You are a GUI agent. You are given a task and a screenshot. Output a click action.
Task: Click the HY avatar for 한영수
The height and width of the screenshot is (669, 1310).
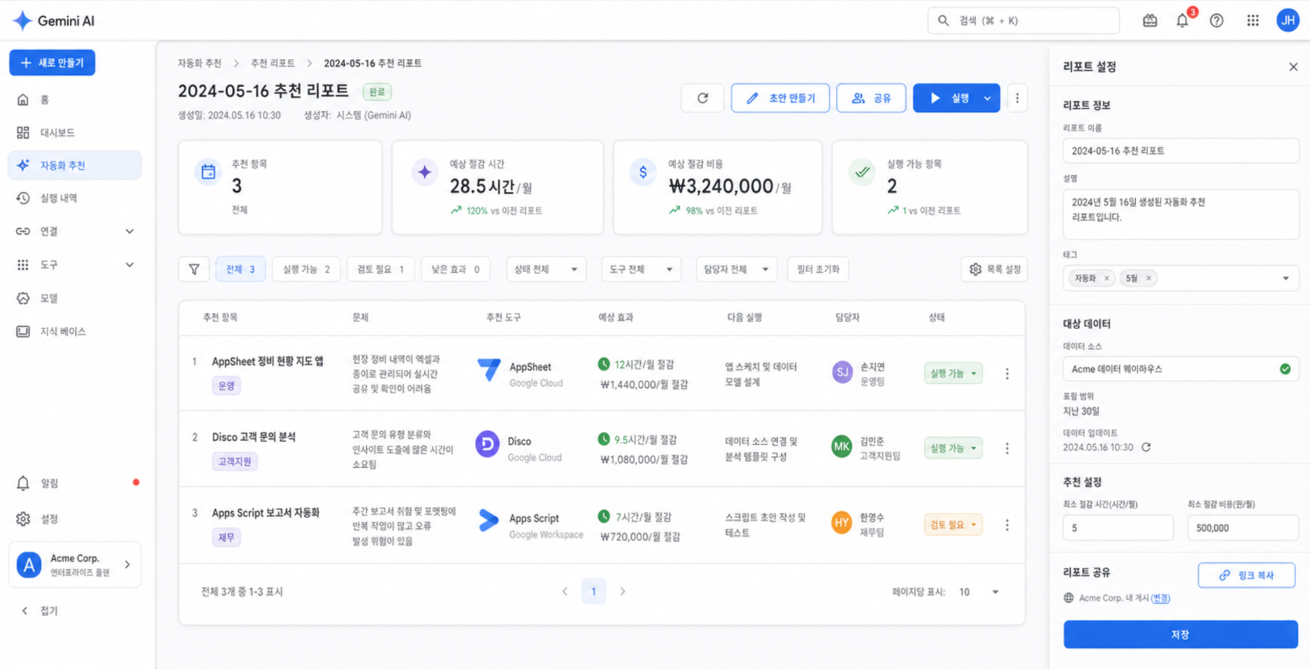[x=842, y=523]
